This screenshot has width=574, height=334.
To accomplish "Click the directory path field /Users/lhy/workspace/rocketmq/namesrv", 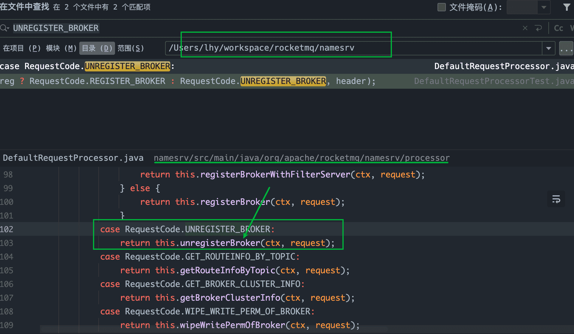I will 353,48.
